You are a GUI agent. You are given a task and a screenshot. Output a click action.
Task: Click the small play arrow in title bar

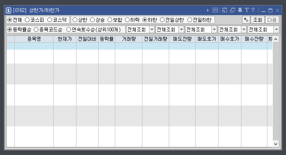[208, 10]
